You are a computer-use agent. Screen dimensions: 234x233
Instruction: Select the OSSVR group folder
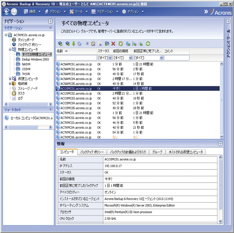[x=26, y=69]
